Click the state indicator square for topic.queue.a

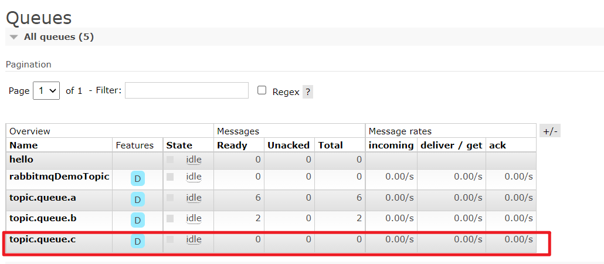point(170,198)
